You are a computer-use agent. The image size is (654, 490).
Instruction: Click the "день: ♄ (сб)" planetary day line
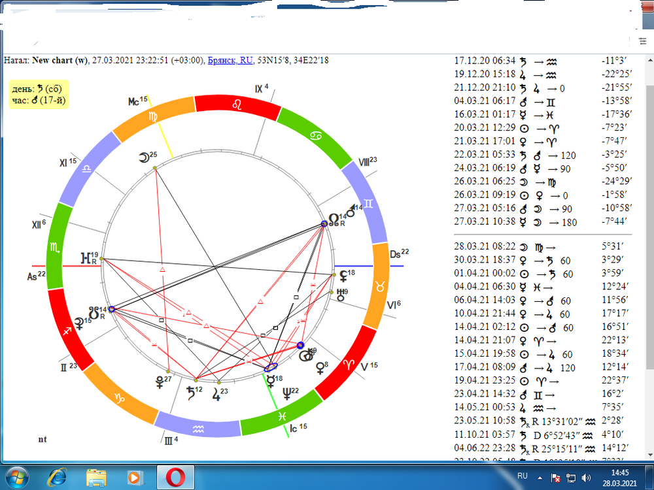[37, 89]
